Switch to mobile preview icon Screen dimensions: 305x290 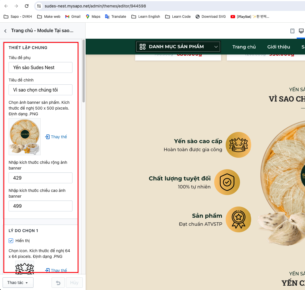point(292,31)
